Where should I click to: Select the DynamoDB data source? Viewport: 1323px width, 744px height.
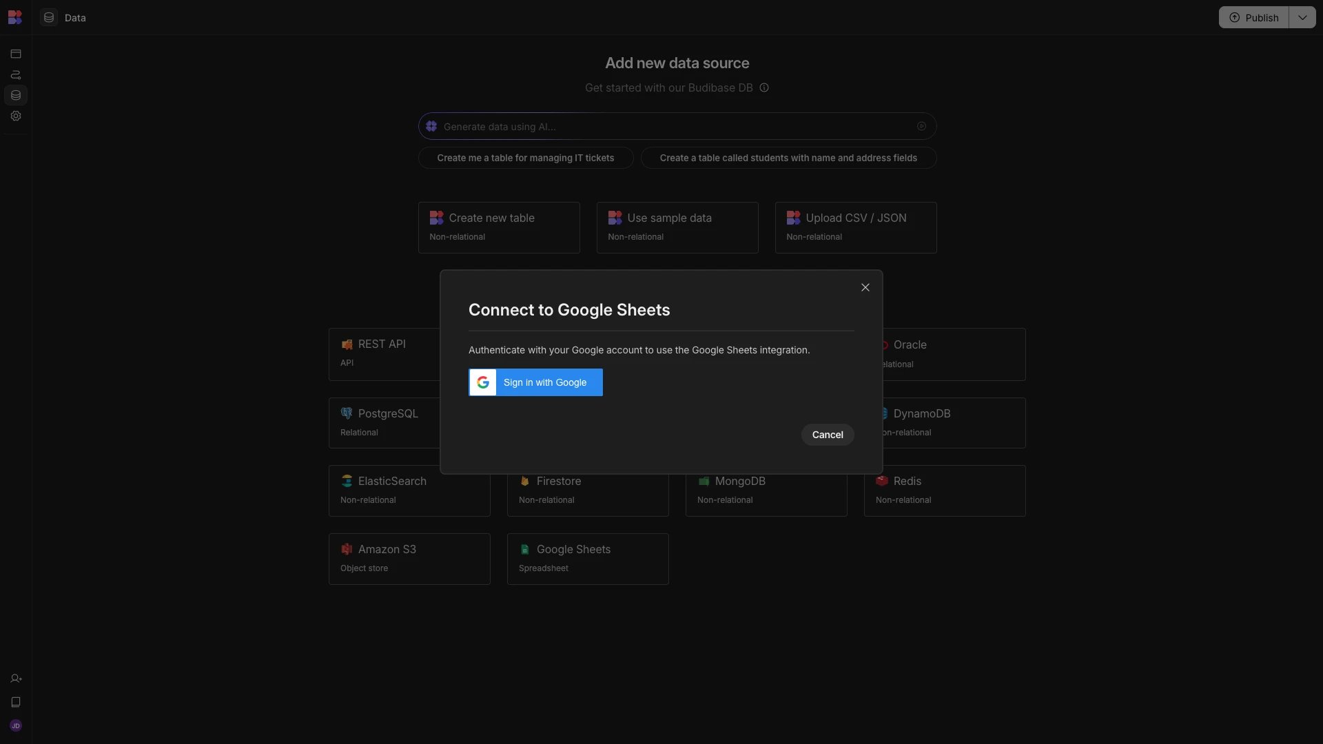954,423
